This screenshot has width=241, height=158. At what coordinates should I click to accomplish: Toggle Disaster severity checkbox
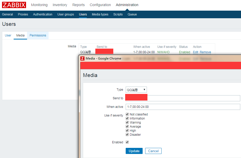(x=127, y=134)
